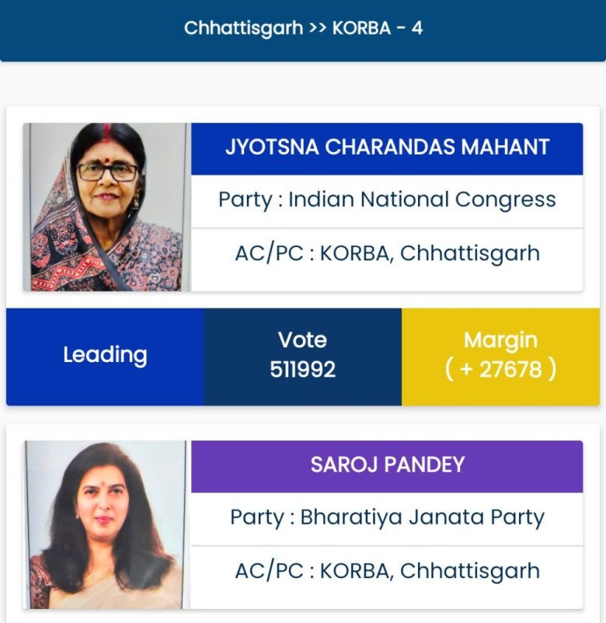Click Chhattisgarh in the breadcrumb header
Screen dimensions: 606x623
(x=243, y=28)
